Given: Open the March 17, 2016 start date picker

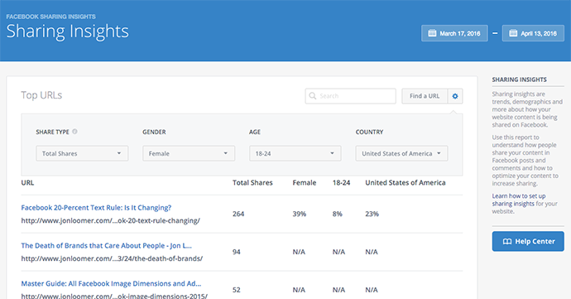Looking at the screenshot, I should pos(454,33).
